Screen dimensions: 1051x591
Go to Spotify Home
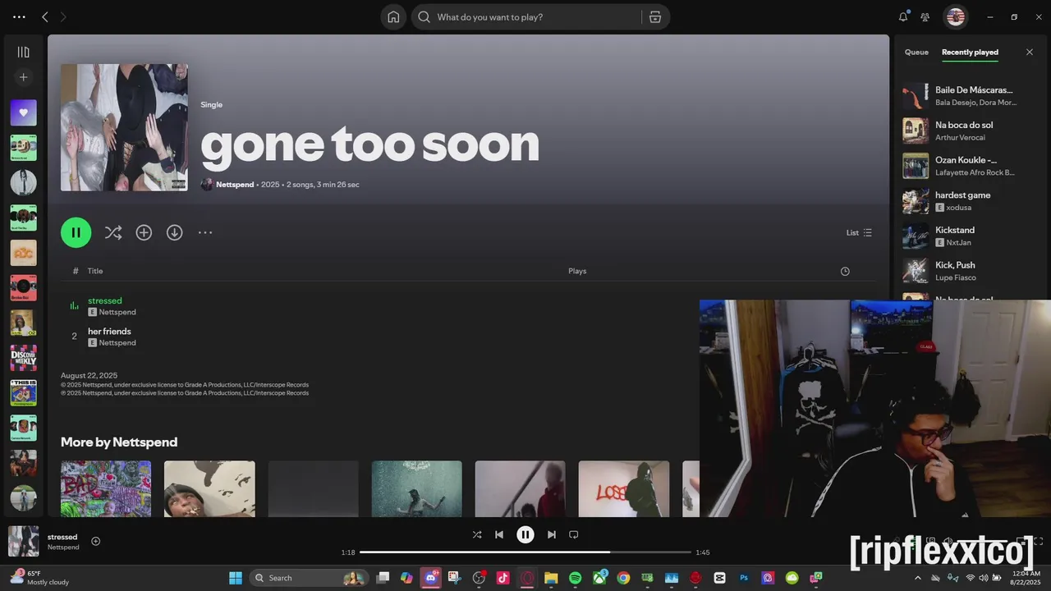(393, 17)
